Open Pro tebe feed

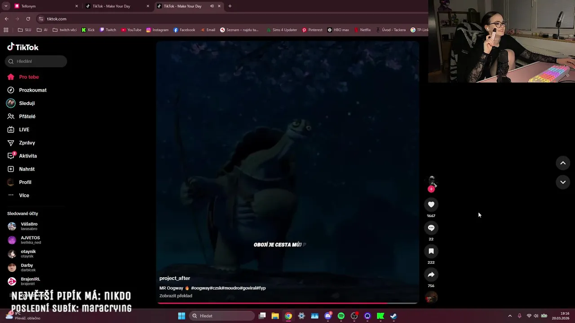click(x=29, y=77)
